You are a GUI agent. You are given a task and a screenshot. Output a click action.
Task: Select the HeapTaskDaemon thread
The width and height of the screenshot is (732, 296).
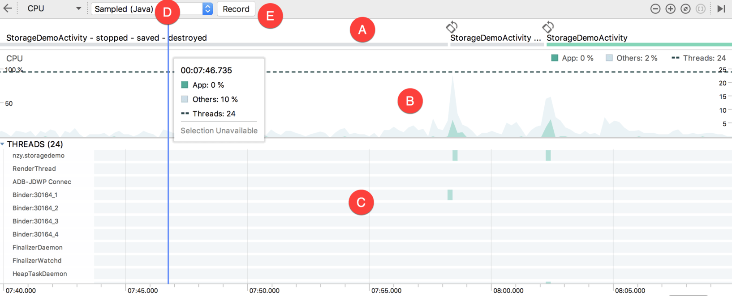[39, 274]
